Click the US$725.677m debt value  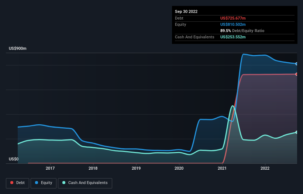[x=233, y=18]
